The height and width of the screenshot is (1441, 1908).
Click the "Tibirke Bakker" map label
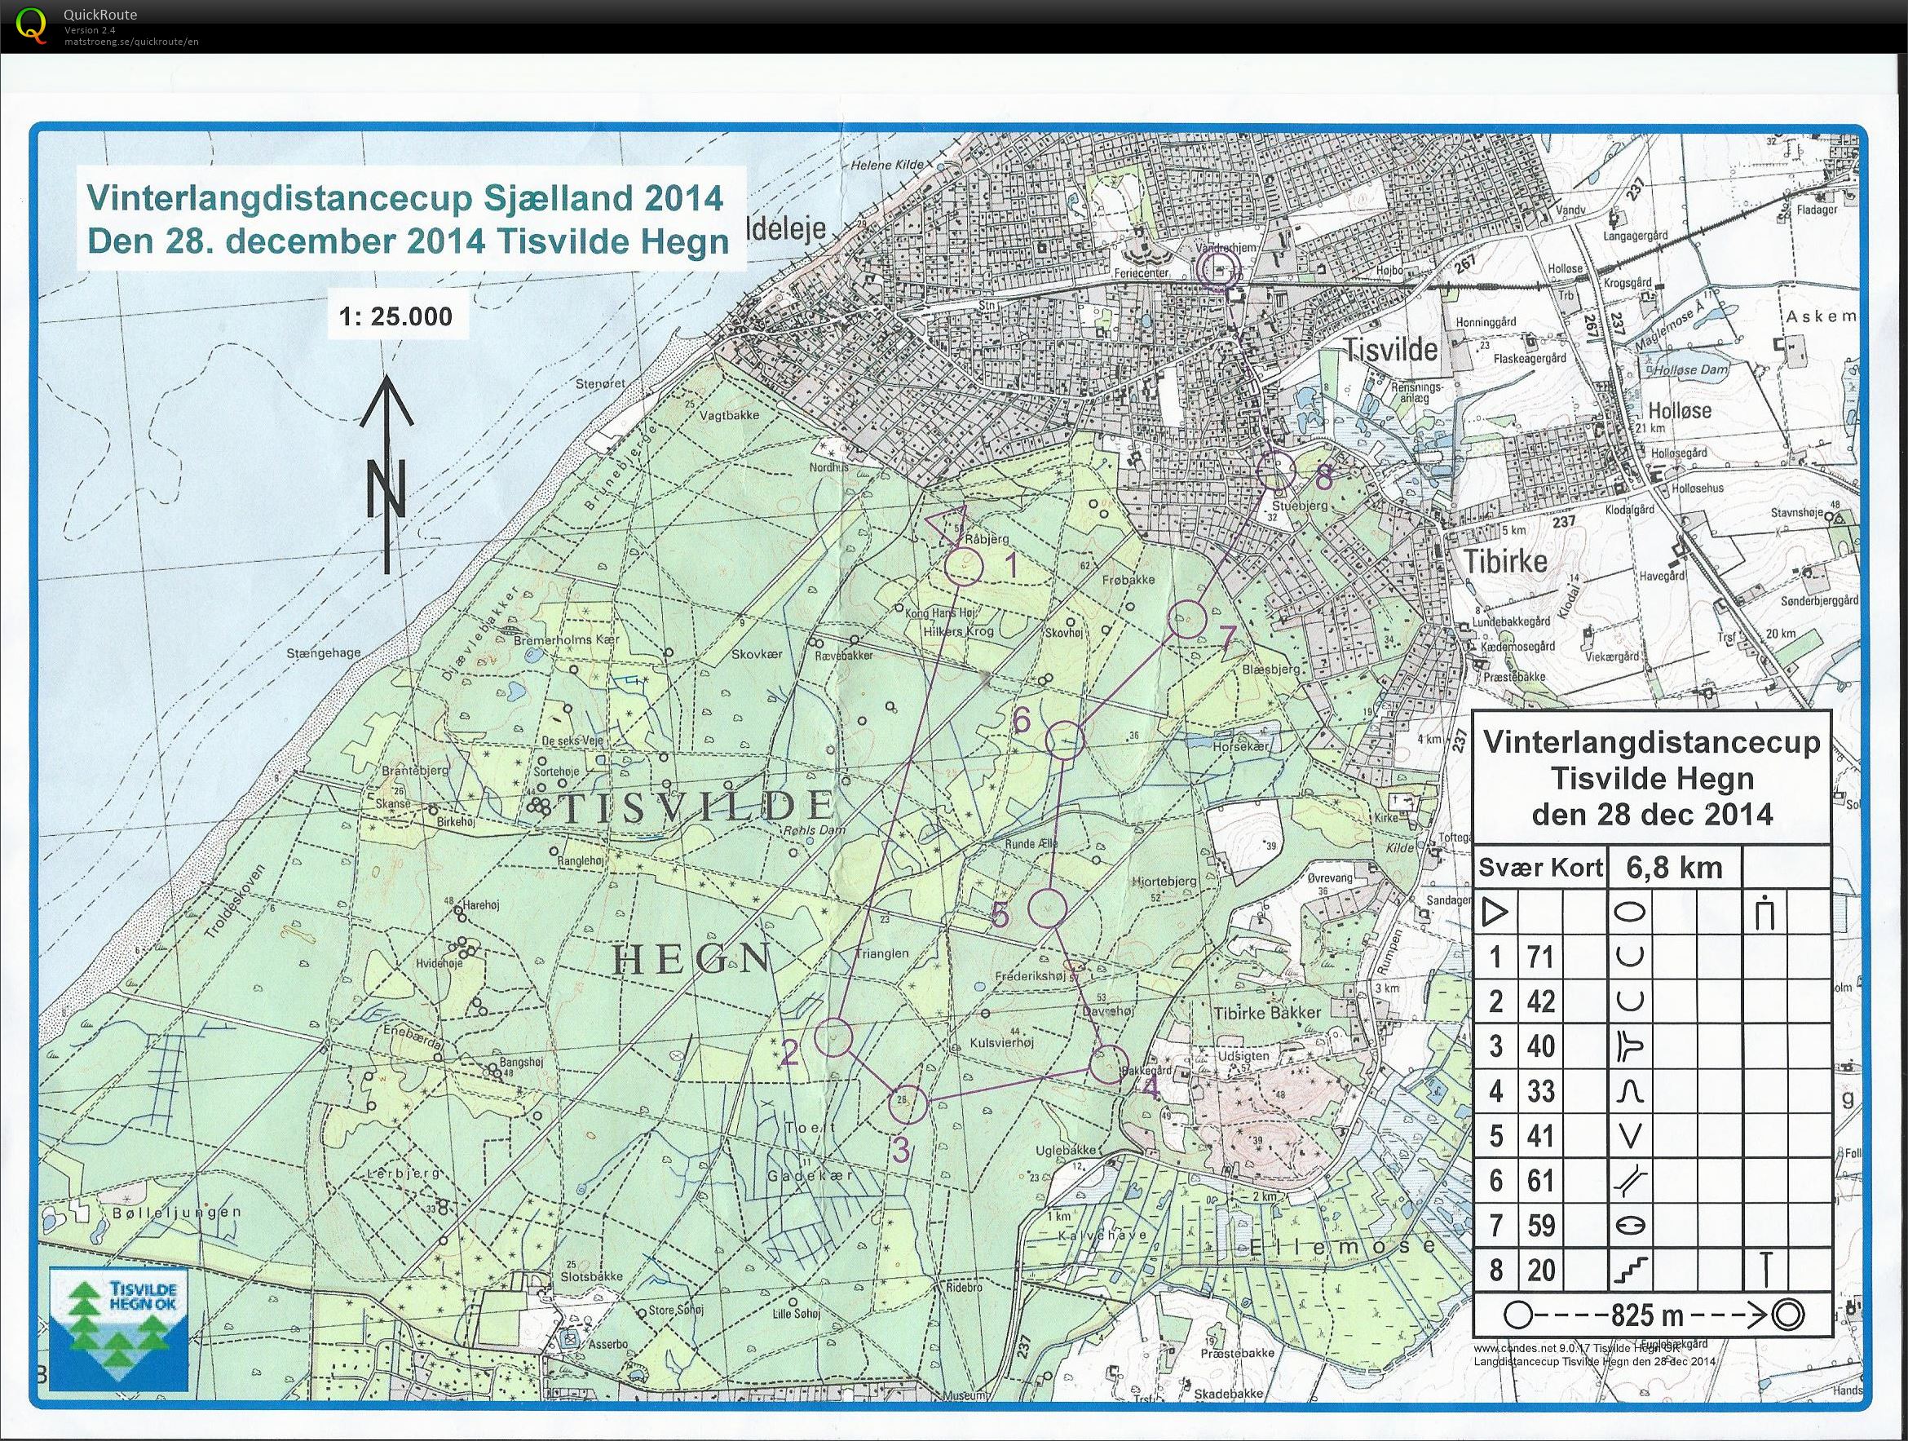coord(1267,1013)
